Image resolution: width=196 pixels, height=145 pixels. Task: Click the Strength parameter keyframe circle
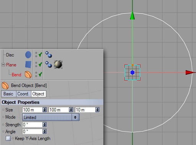coord(3,125)
